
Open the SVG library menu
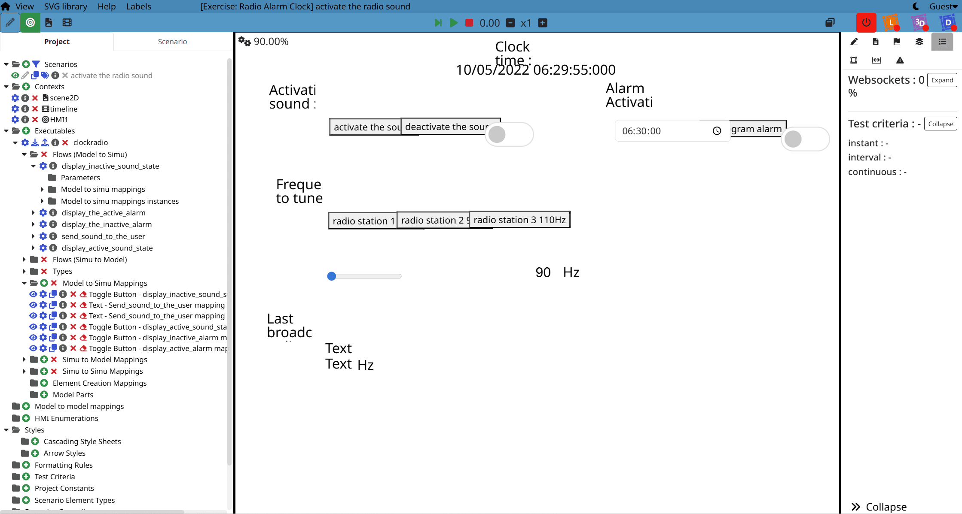[x=65, y=6]
